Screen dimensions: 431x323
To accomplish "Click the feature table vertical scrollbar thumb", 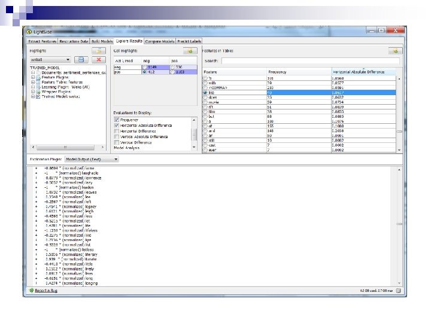I will pyautogui.click(x=399, y=132).
